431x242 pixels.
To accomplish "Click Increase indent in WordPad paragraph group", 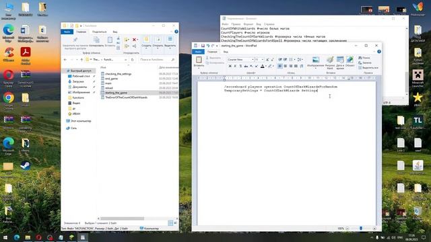I will pos(286,60).
